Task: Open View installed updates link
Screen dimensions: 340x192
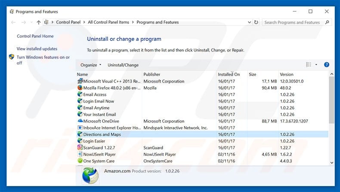Action: point(37,49)
